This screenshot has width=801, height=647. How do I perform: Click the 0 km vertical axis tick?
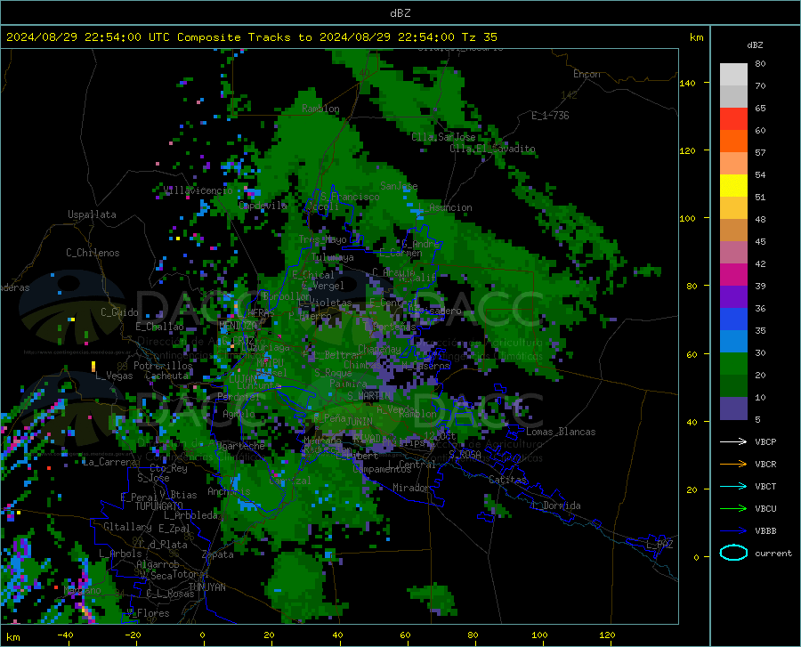point(696,557)
